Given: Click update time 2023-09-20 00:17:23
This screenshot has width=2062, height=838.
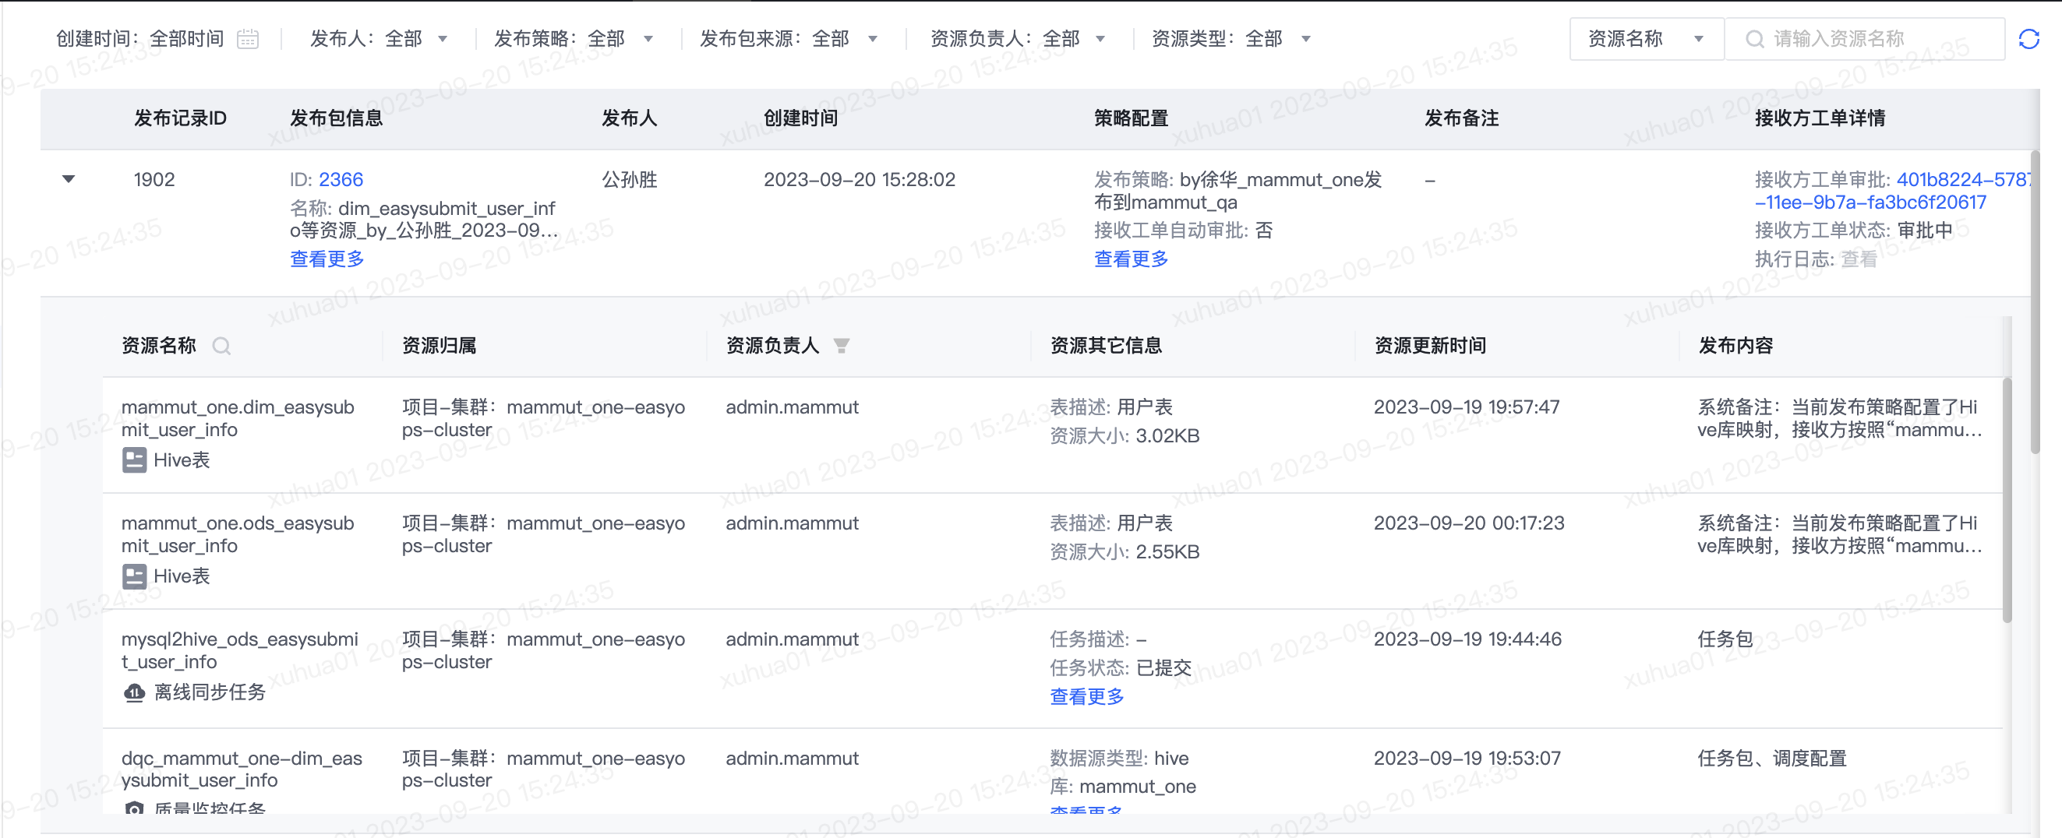Looking at the screenshot, I should pyautogui.click(x=1469, y=523).
